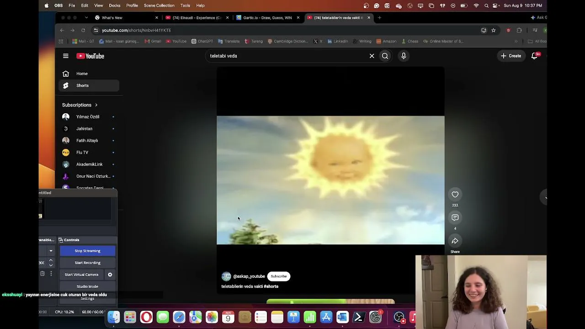The image size is (585, 329).
Task: Open Finder from the Dock
Action: (114, 317)
